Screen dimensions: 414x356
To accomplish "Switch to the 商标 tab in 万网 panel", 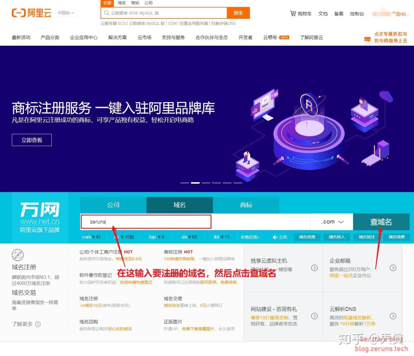I will click(x=246, y=205).
